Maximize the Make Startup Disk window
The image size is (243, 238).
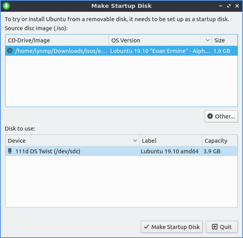228,6
